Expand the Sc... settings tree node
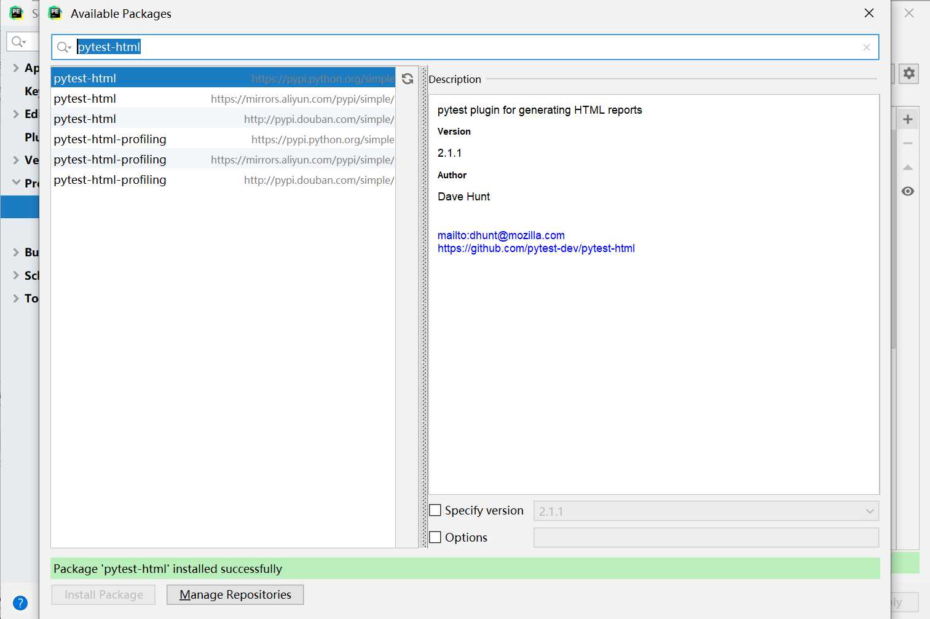The width and height of the screenshot is (930, 619). point(16,275)
